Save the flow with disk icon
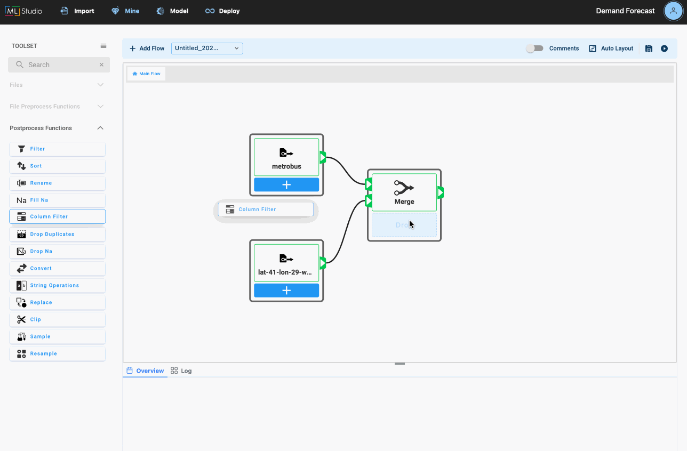 tap(649, 49)
